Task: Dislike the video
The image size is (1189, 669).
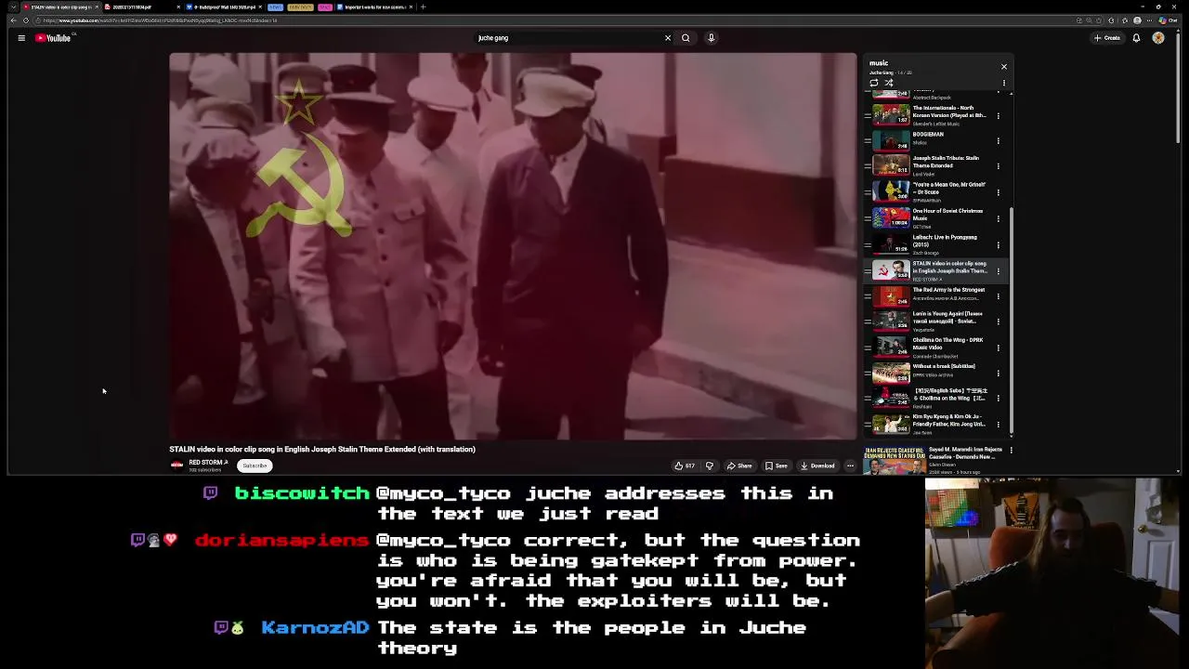Action: [710, 466]
